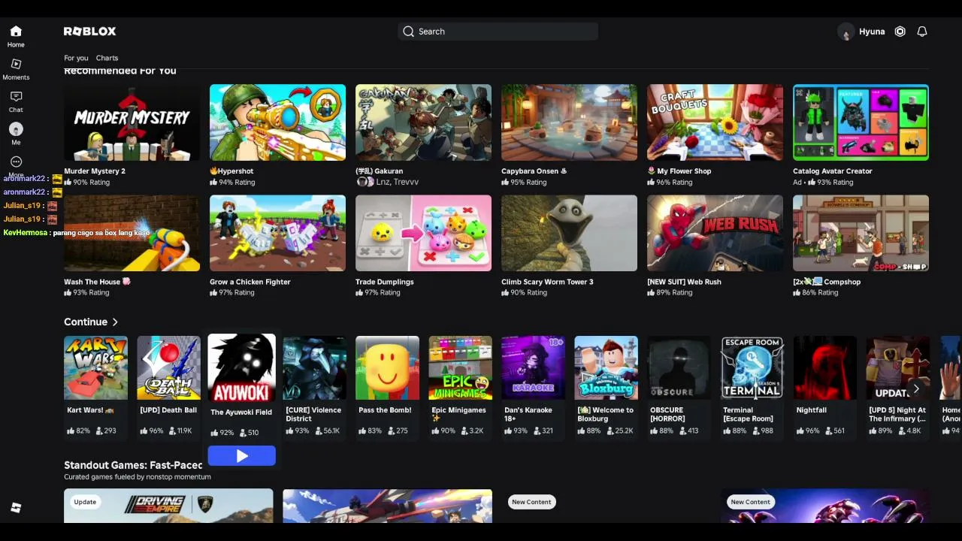Open My Flower Shop thumbnail
Viewport: 962px width, 541px height.
click(x=715, y=122)
